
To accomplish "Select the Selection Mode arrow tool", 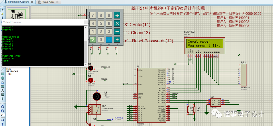I will (x=3, y=10).
